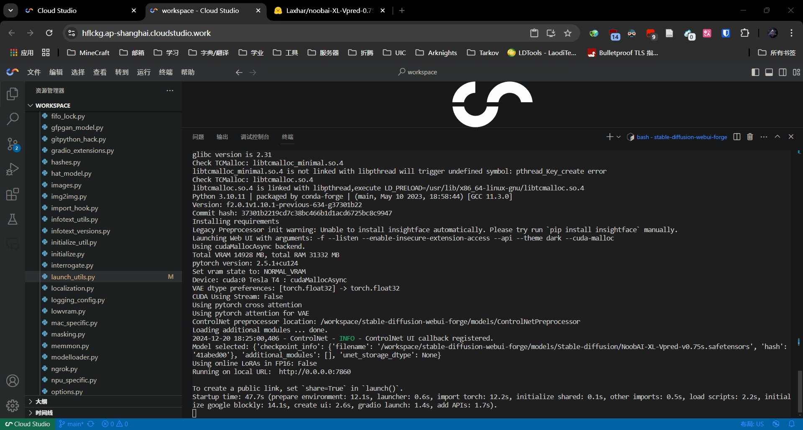Toggle panel visibility layout icon
The height and width of the screenshot is (430, 803).
point(769,72)
